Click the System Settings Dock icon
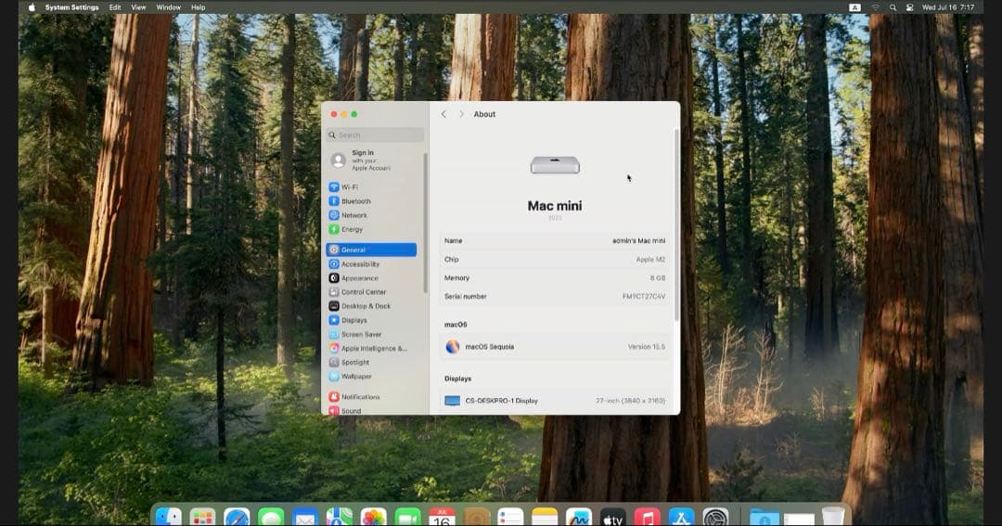The image size is (1002, 526). (715, 517)
